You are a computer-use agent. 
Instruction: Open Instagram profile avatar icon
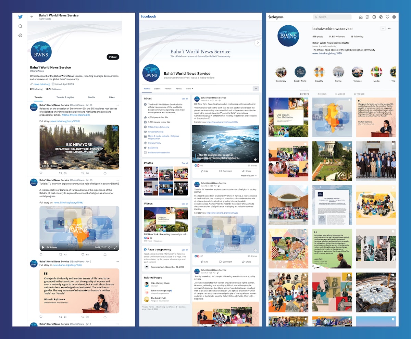coord(394,17)
